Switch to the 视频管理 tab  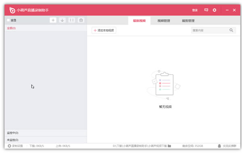pyautogui.click(x=164, y=21)
